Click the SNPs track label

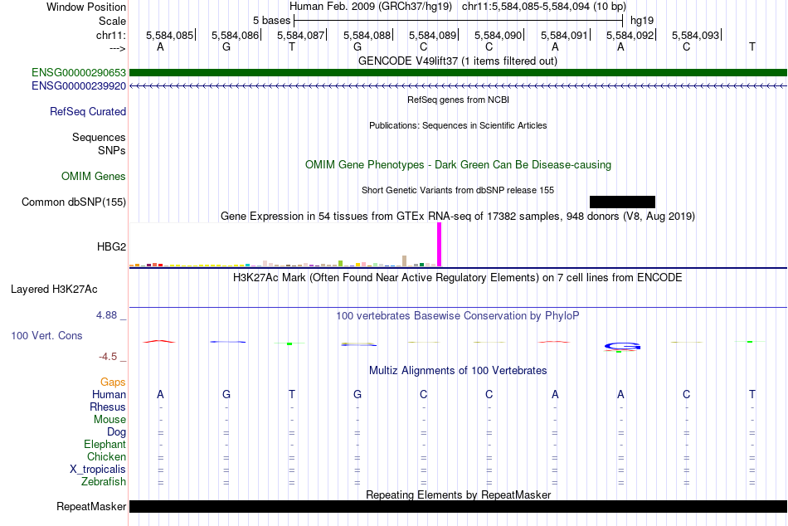point(112,150)
